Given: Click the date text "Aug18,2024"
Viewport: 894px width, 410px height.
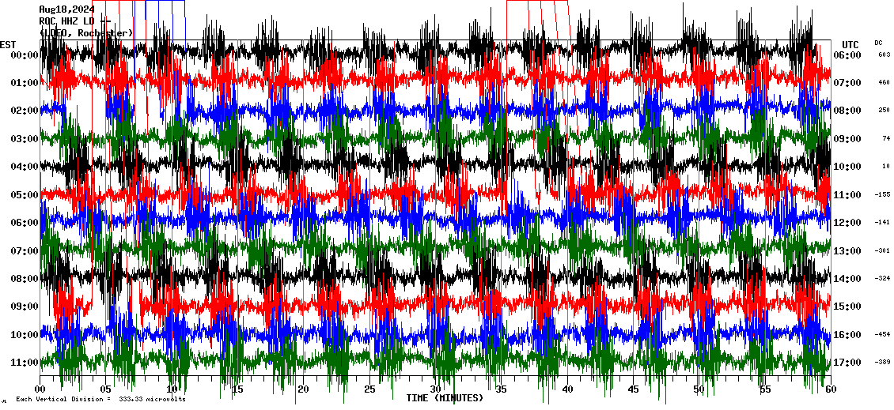Looking at the screenshot, I should click(66, 9).
